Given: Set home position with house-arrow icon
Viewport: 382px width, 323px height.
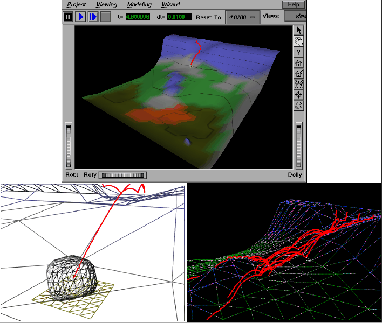Looking at the screenshot, I should [x=299, y=73].
